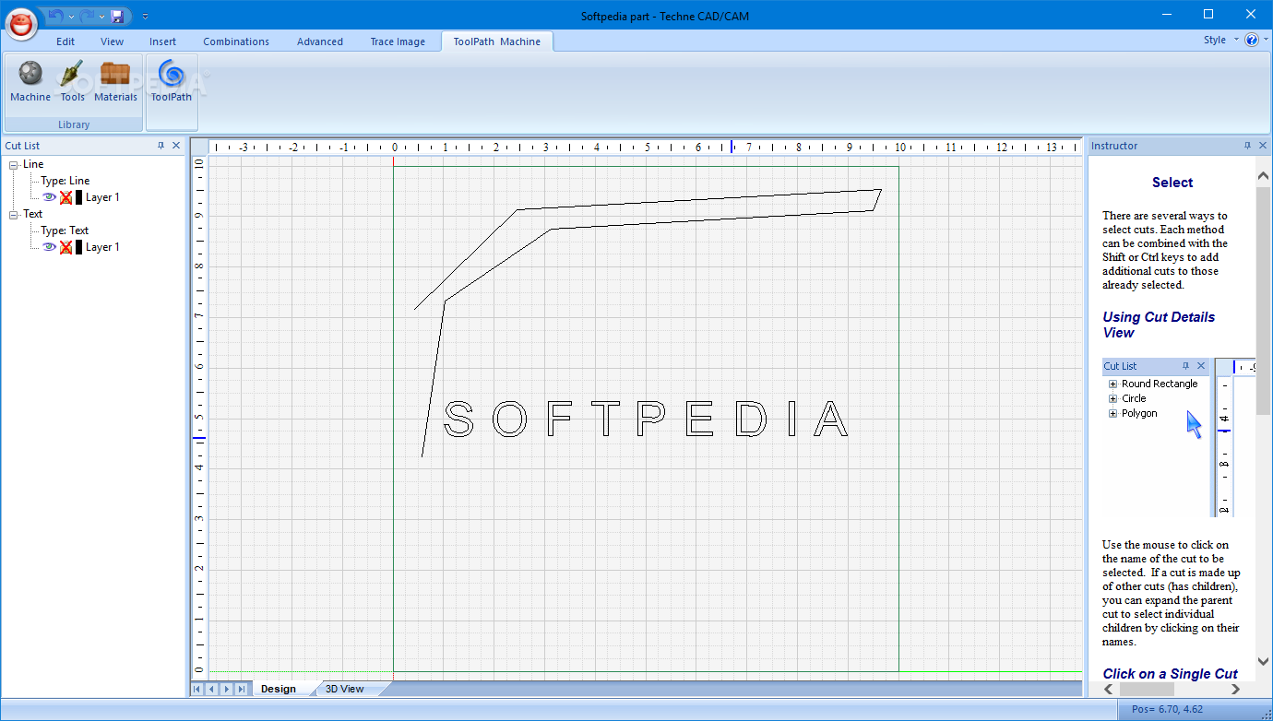Click the SOFTPEDIA text object on the canvas
This screenshot has height=721, width=1273.
tap(646, 420)
